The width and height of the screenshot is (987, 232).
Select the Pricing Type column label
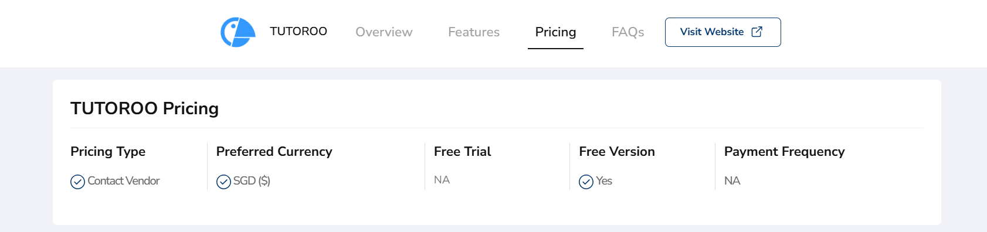coord(108,152)
